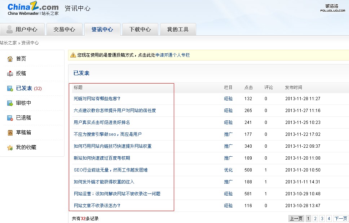349x223 pixels.
Task: Select the 资讯中心 tab
Action: pyautogui.click(x=102, y=29)
